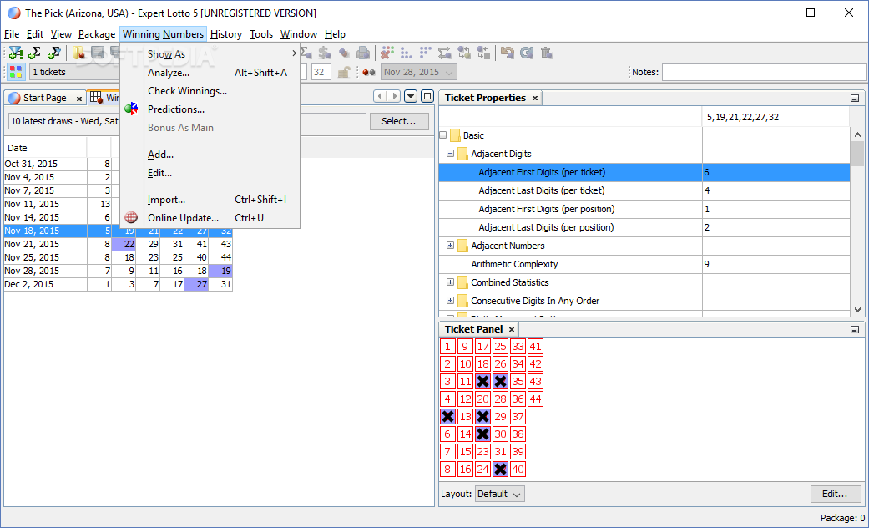Collapse the Basic tree folder
The width and height of the screenshot is (869, 528).
442,135
